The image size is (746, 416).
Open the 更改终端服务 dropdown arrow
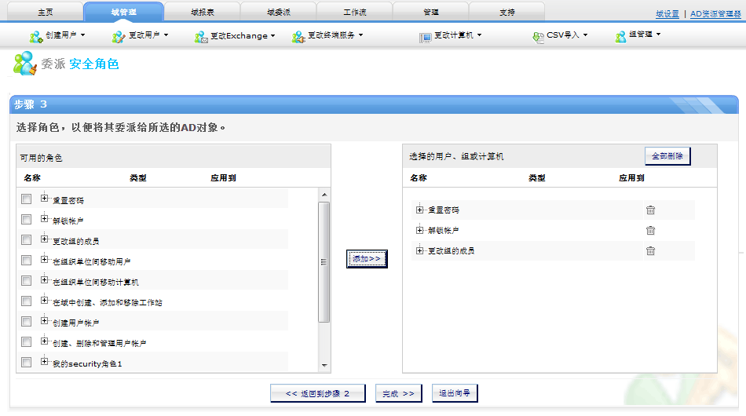(360, 35)
